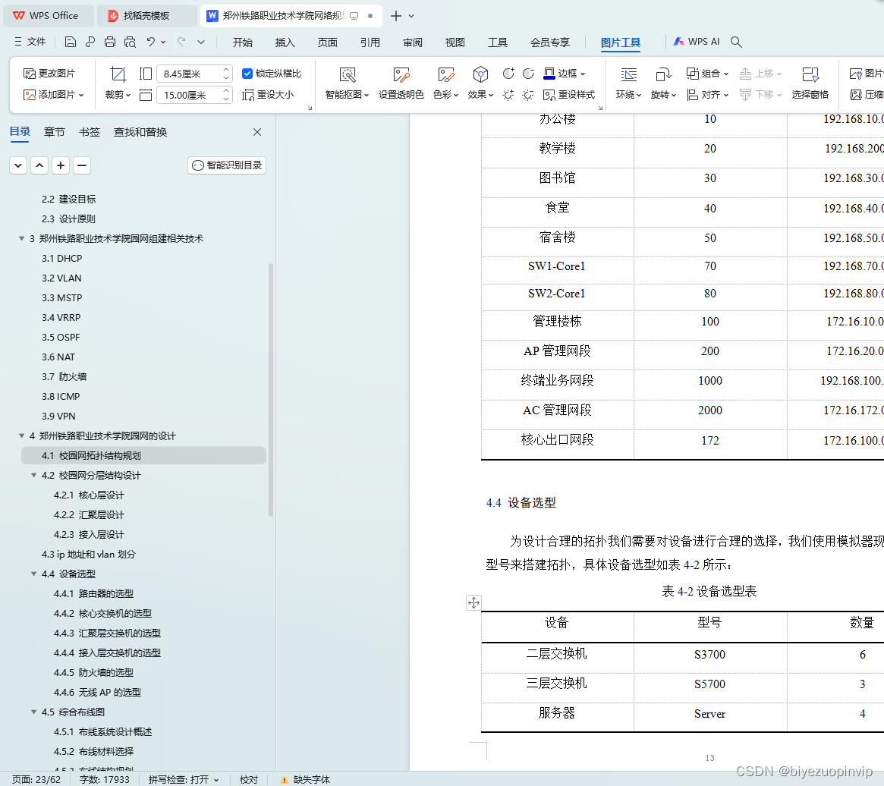Click increase contrast icon
Image resolution: width=884 pixels, height=786 pixels.
click(x=508, y=74)
